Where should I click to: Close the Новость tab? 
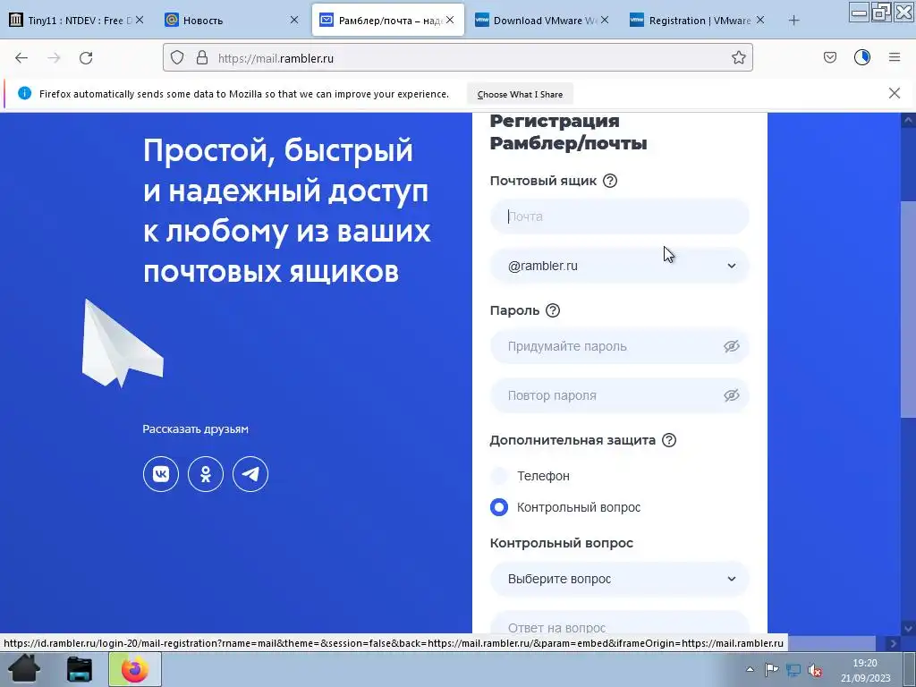tap(294, 20)
